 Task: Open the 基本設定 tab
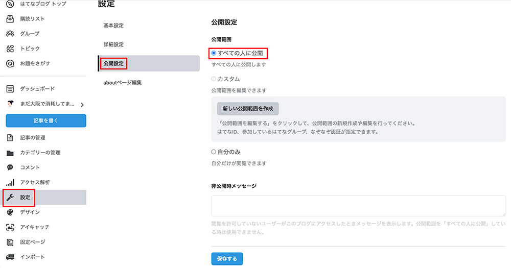tap(113, 26)
